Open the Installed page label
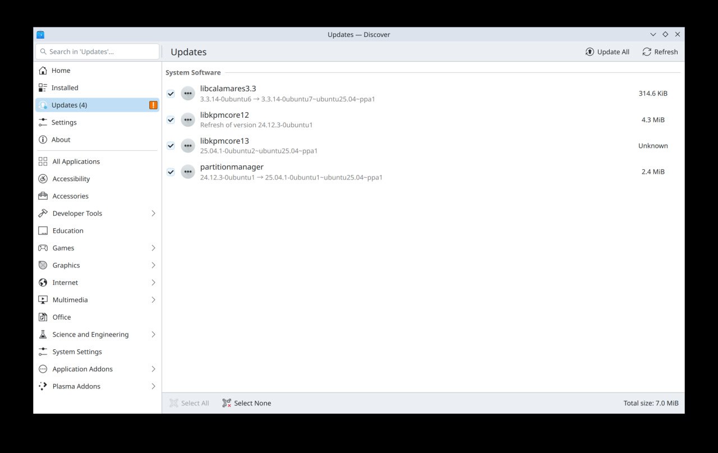The width and height of the screenshot is (718, 453). click(65, 88)
